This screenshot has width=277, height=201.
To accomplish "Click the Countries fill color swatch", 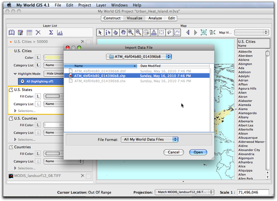I will [x=53, y=154].
